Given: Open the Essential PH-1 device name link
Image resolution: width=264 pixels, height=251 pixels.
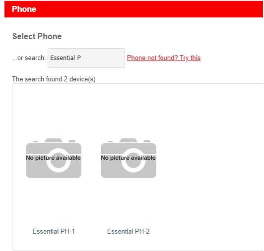Looking at the screenshot, I should tap(54, 231).
